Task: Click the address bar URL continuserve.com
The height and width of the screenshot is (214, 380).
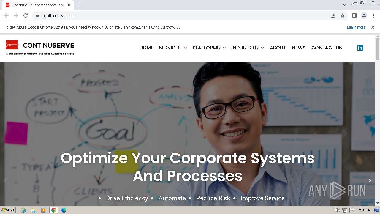Action: 58,16
